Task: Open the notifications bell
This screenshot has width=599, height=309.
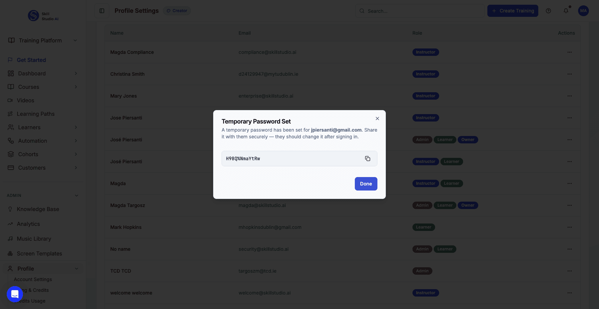Action: pyautogui.click(x=566, y=11)
